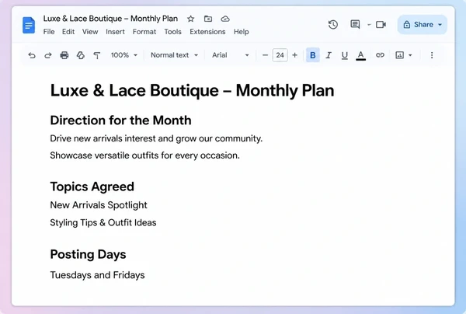Click the New Arrivals Spotlight line
The image size is (466, 314).
(x=99, y=205)
